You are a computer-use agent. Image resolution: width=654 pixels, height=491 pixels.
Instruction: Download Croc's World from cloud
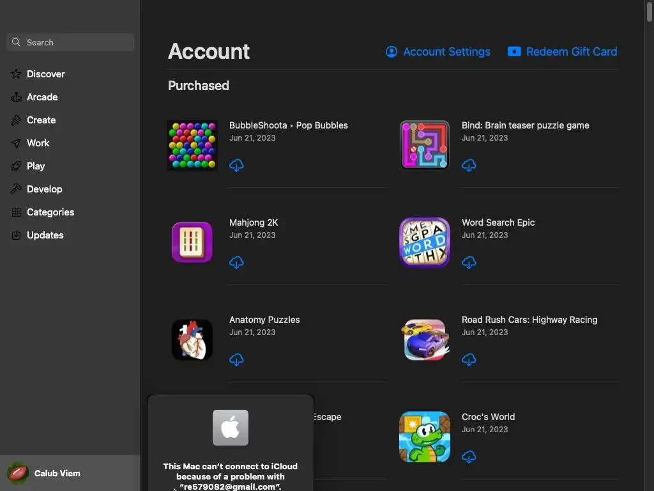(x=469, y=456)
